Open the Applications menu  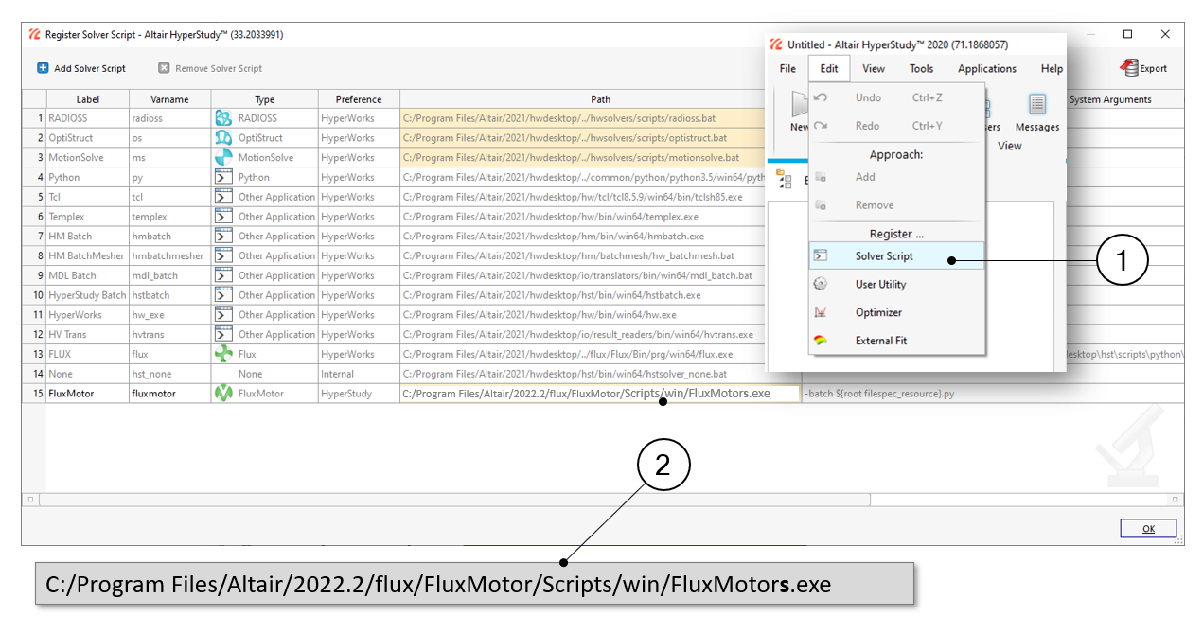(986, 69)
